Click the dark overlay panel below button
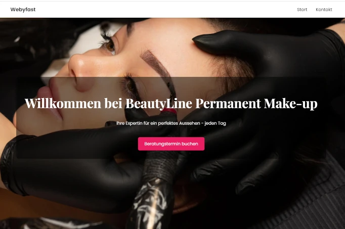 click(171, 155)
